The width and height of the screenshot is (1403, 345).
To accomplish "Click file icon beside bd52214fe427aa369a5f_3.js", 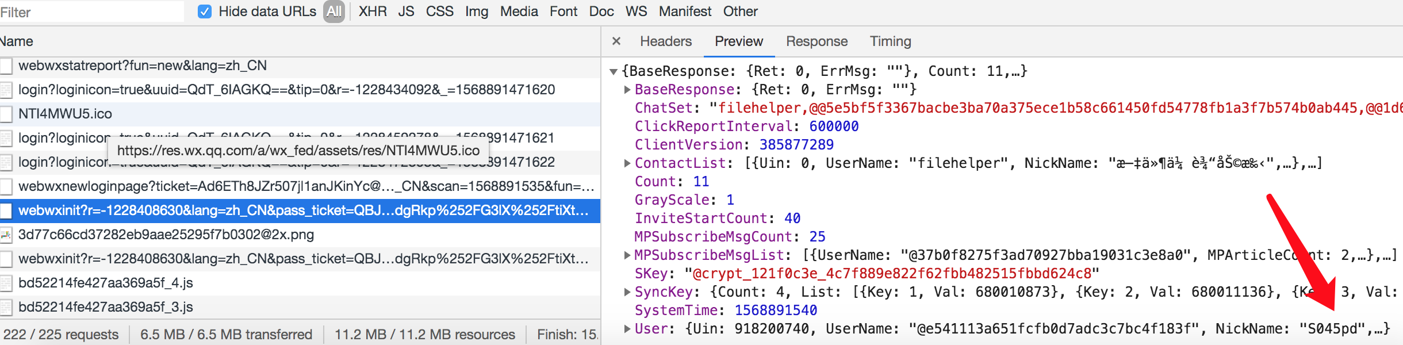I will pos(6,307).
